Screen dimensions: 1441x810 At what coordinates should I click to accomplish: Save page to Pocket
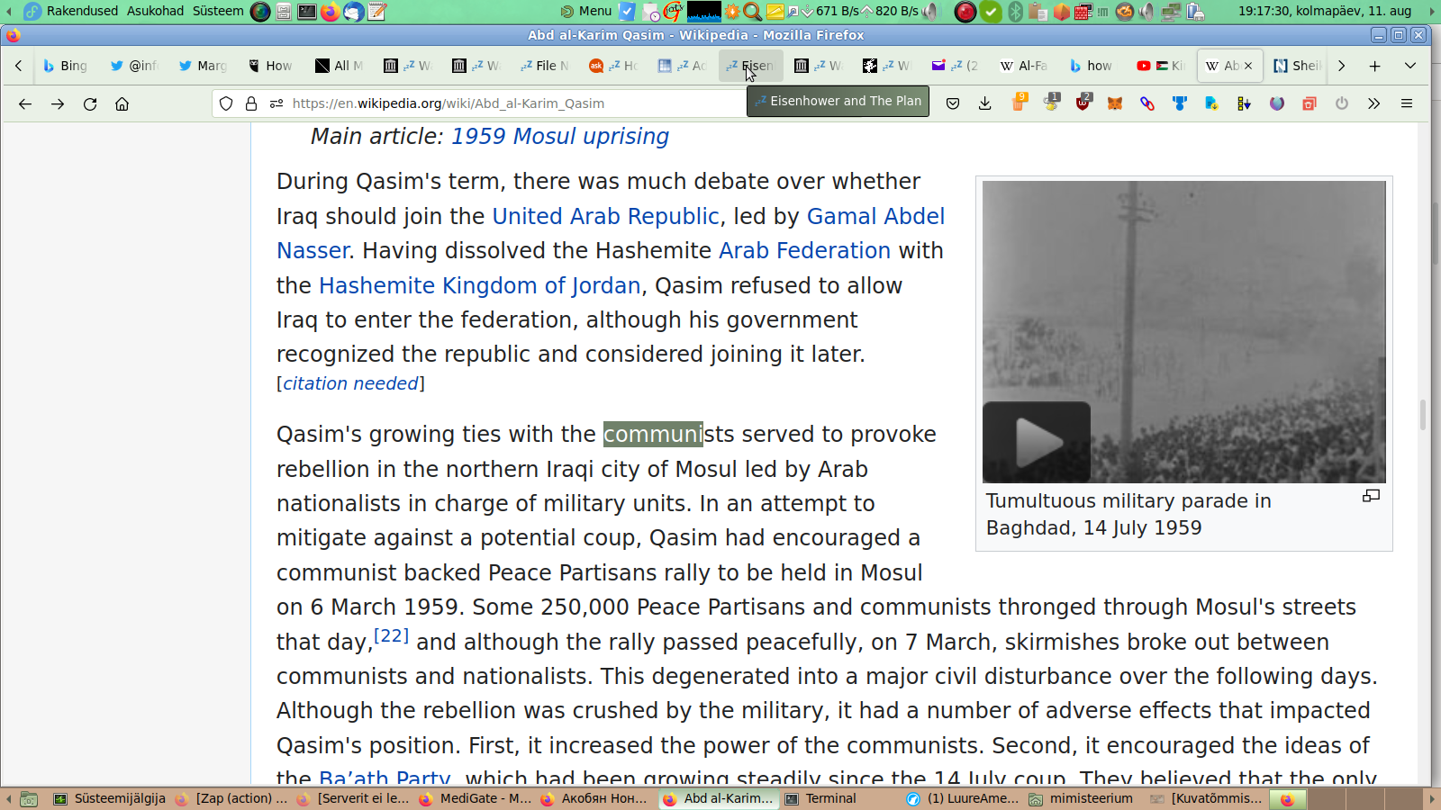click(953, 103)
